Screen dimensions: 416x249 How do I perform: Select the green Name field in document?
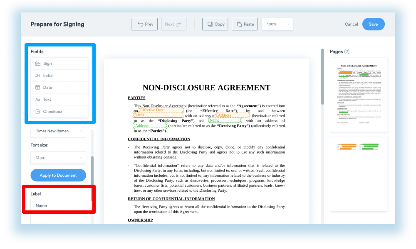point(225,120)
